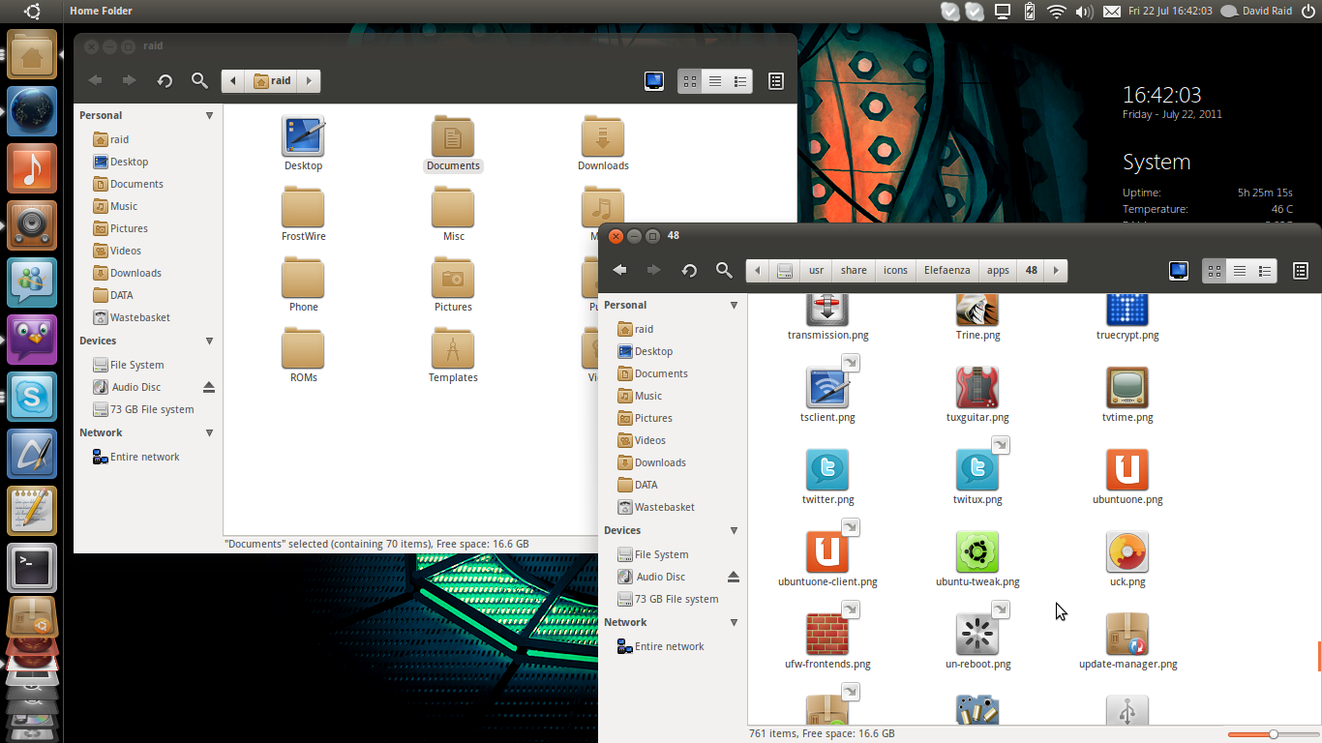
Task: Jump to the Elefaenza folder in path bar
Action: pyautogui.click(x=946, y=271)
